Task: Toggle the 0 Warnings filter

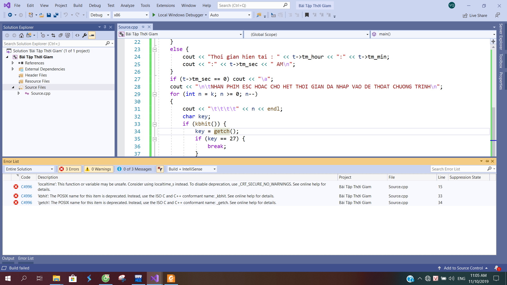Action: [x=98, y=169]
